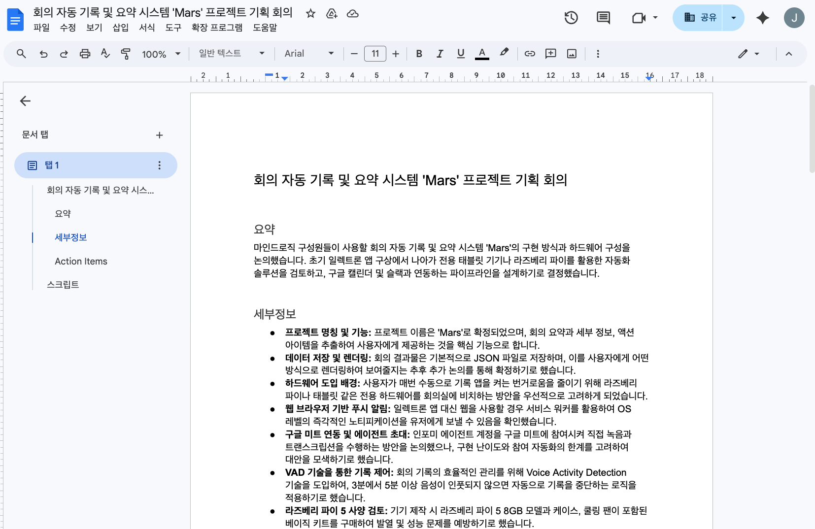Toggle bold formatting
Viewport: 815px width, 529px height.
tap(419, 54)
